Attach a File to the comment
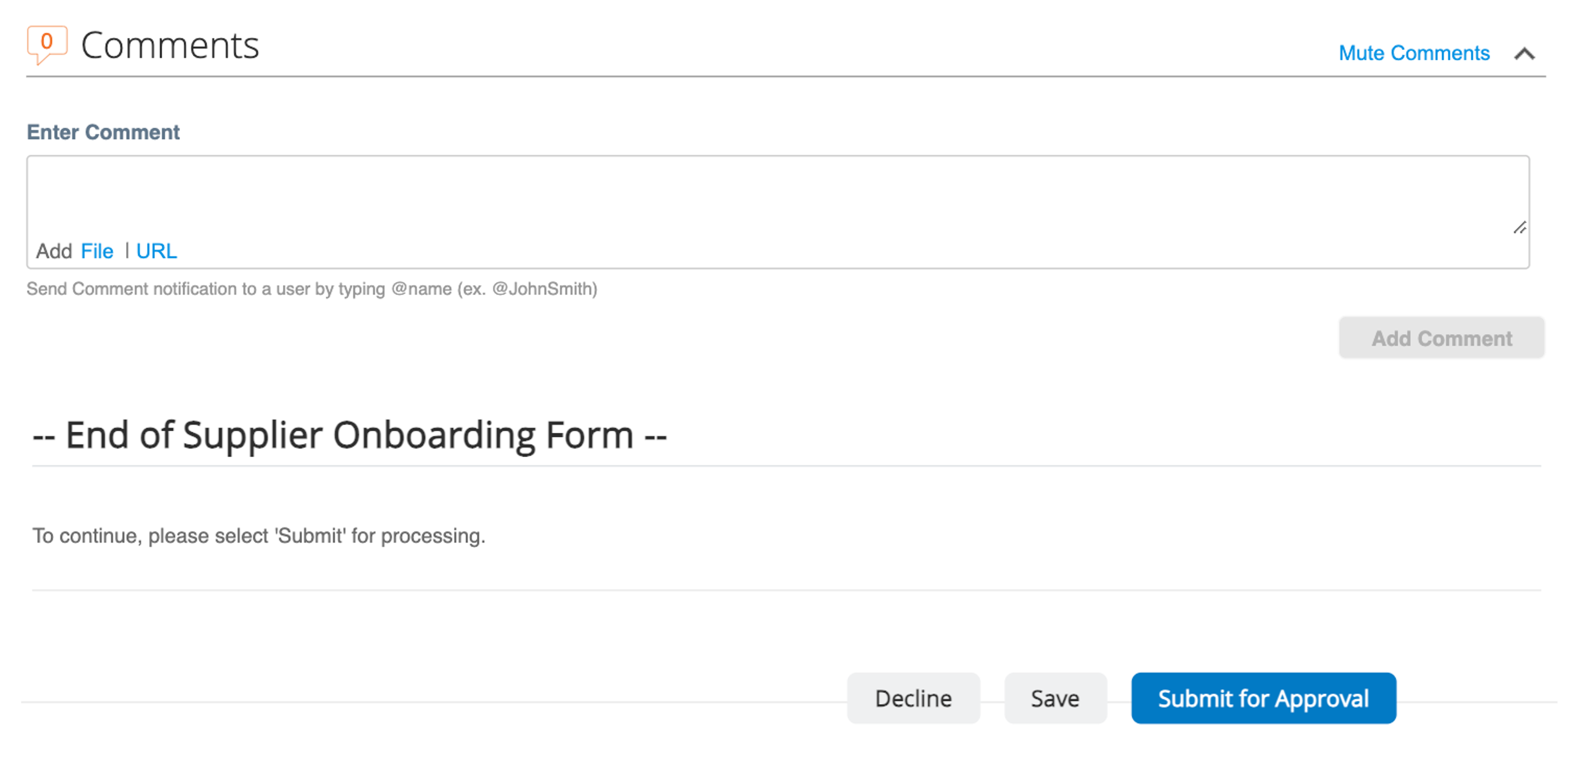Image resolution: width=1583 pixels, height=761 pixels. click(x=97, y=251)
